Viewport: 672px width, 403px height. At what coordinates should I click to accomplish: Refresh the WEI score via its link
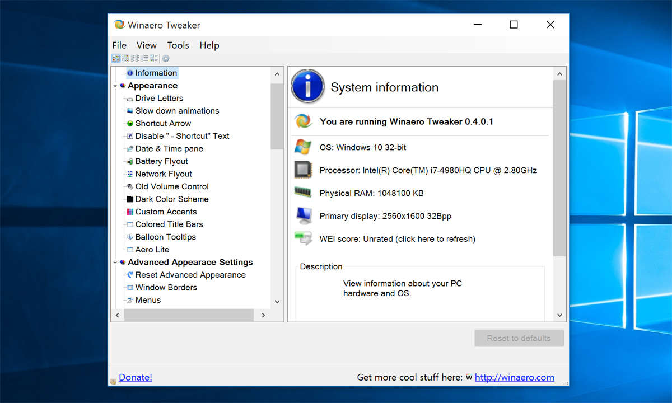(398, 239)
